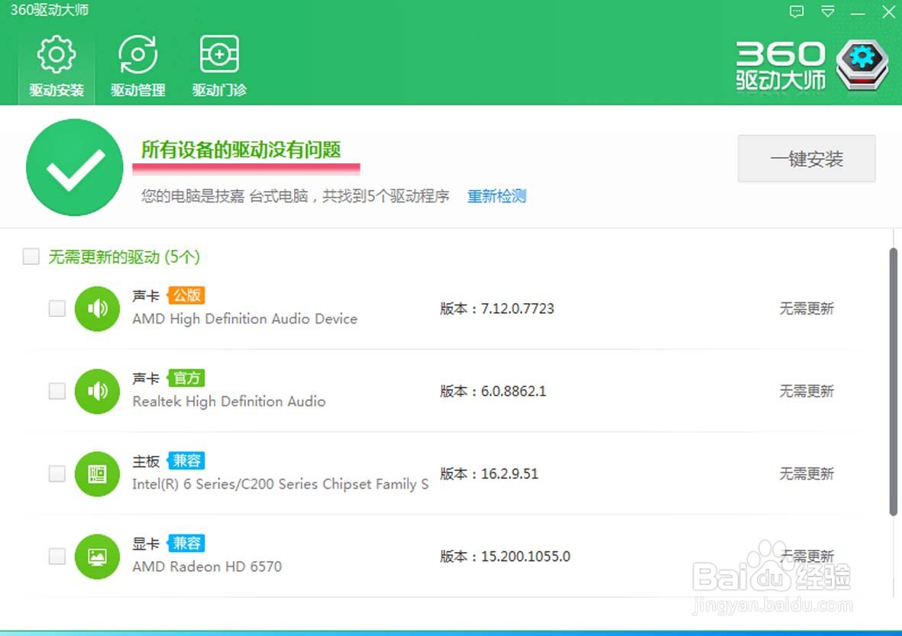
Task: Click the 兼容 tag on the 显卡 row
Action: pyautogui.click(x=186, y=543)
